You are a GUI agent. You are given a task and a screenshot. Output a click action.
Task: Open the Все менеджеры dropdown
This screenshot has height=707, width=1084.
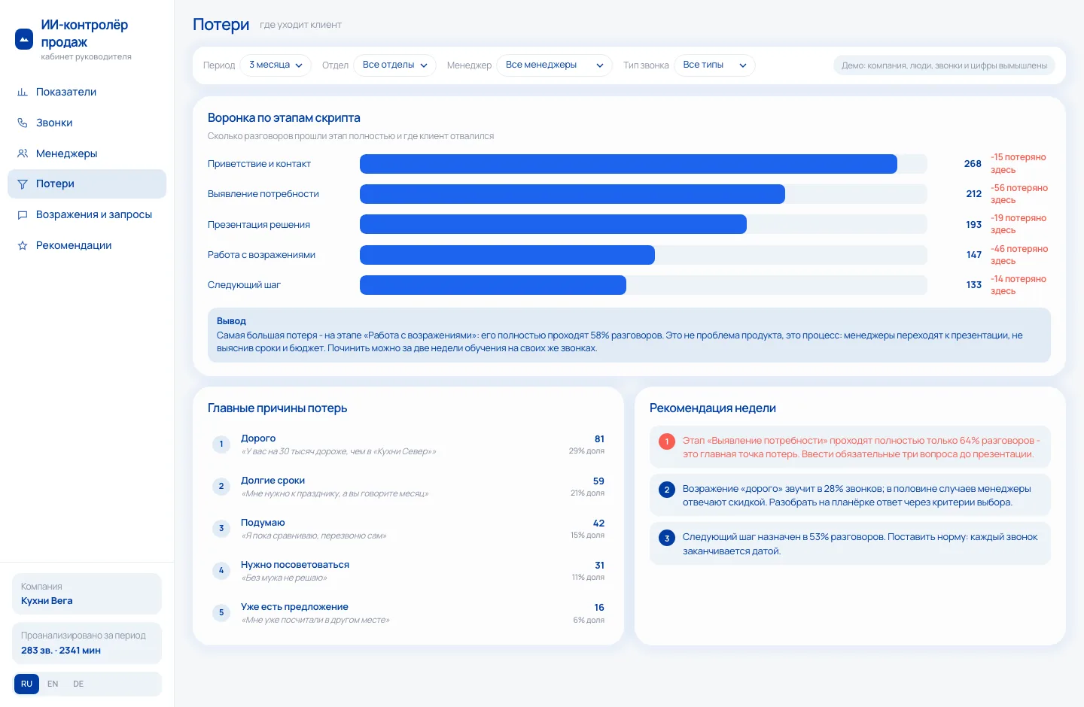point(555,65)
